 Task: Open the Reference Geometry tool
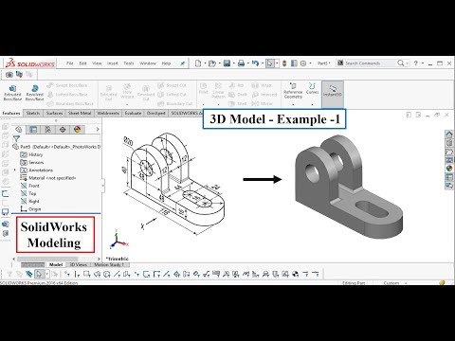point(293,91)
